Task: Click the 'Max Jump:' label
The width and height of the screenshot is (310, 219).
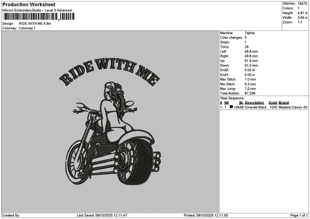Action: point(228,89)
